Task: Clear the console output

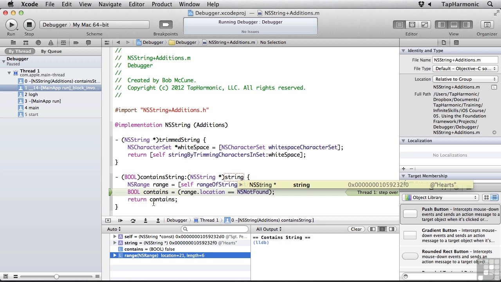Action: click(x=356, y=229)
